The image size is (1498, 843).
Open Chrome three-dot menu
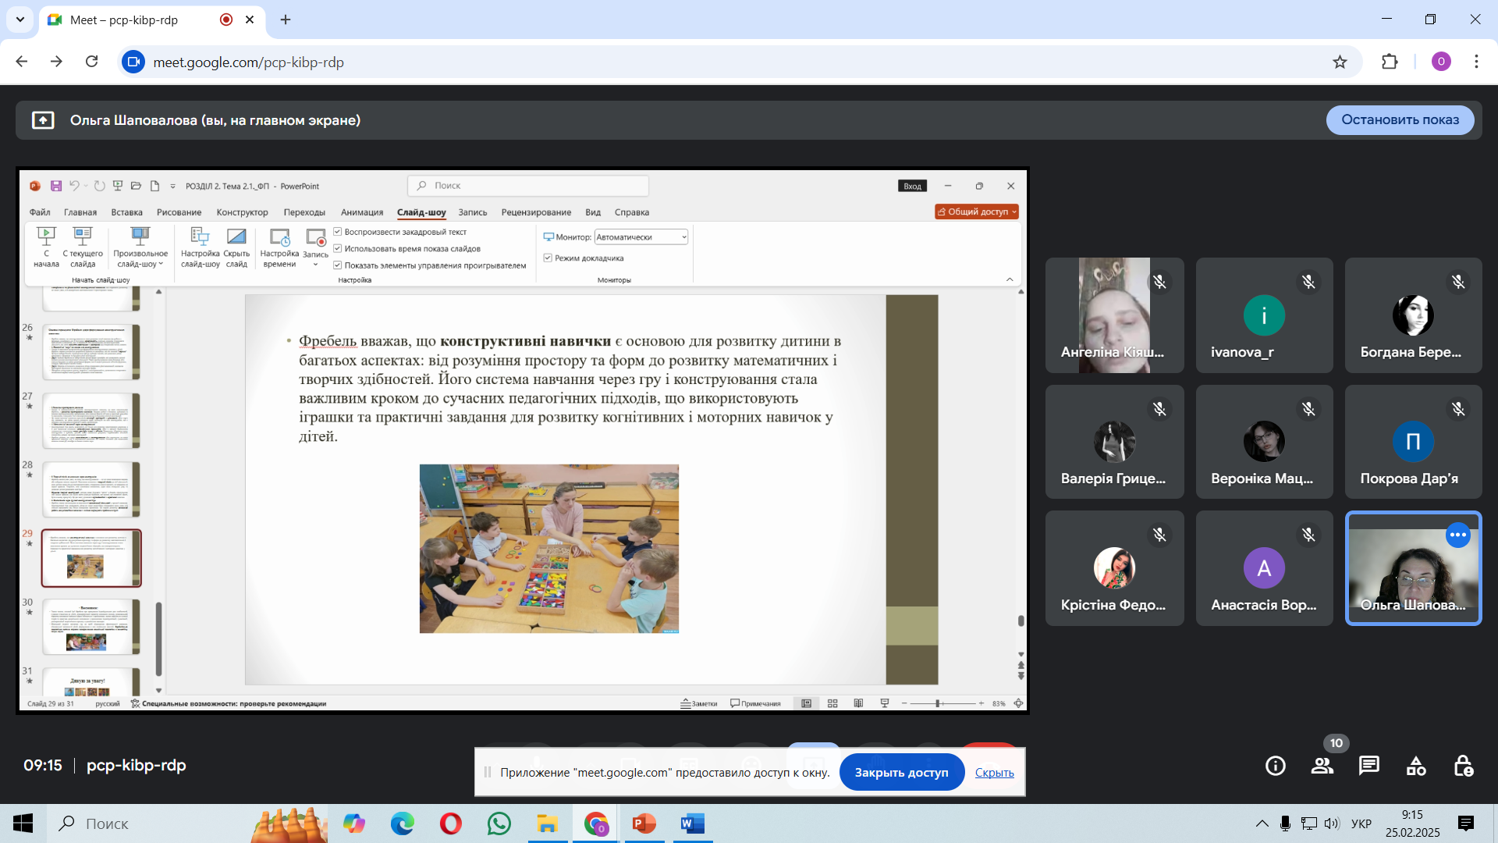pos(1476,62)
